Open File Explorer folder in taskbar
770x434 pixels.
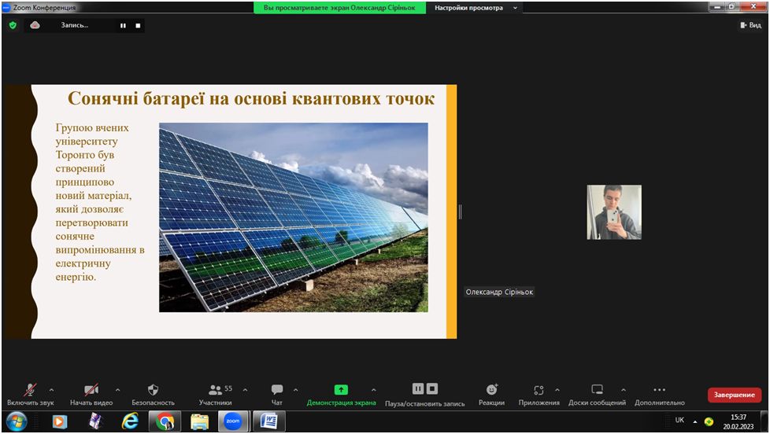pos(199,421)
